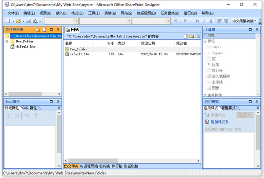Select the 层 (layer) toolbox item
Screen dimensions: 264x178
211,59
